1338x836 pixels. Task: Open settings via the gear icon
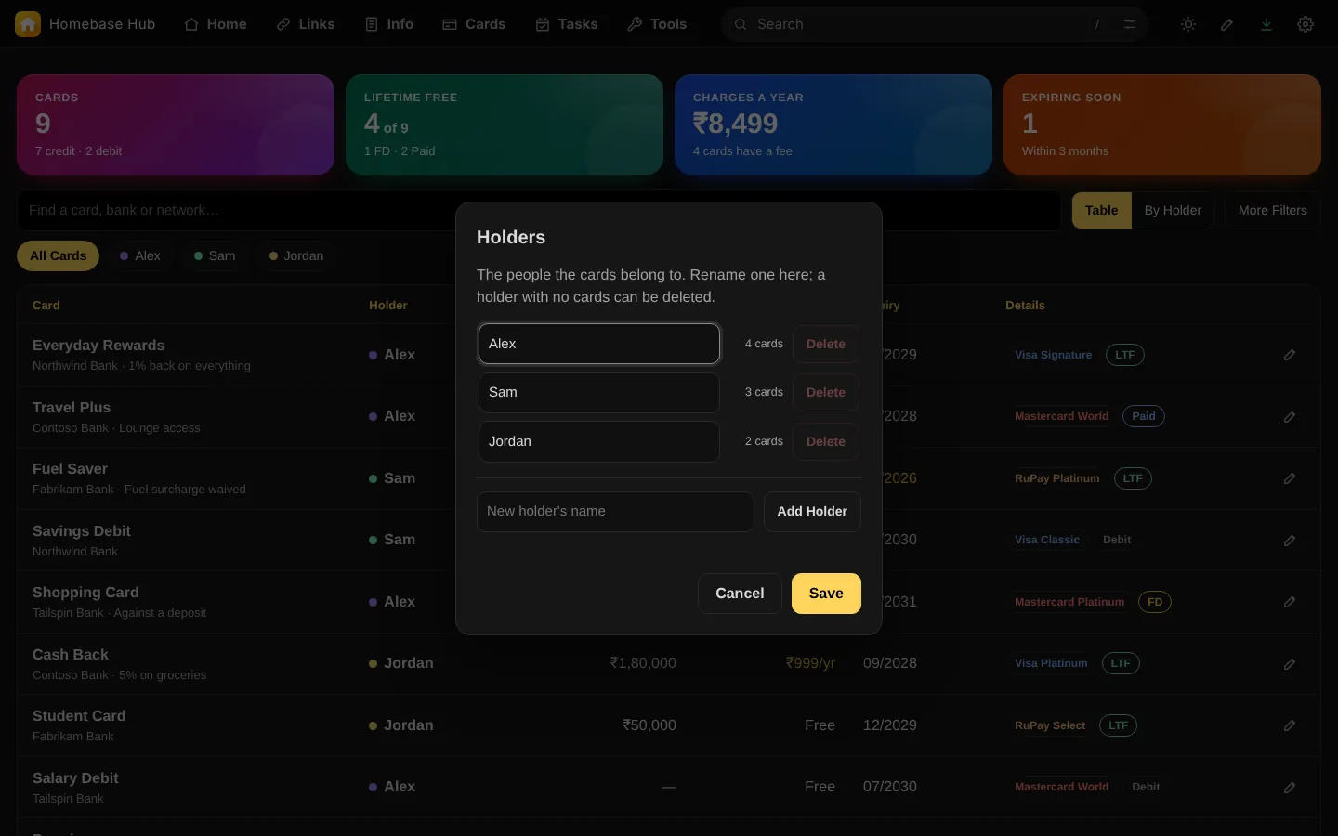coord(1305,24)
